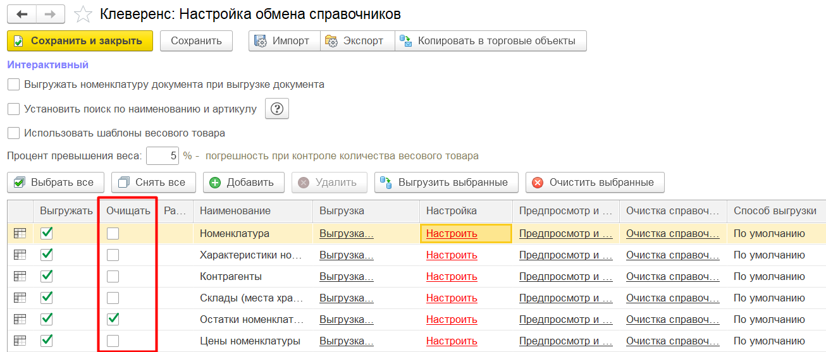Click table icon of Цены номенклатуры row
Image resolution: width=826 pixels, height=352 pixels.
[x=20, y=341]
